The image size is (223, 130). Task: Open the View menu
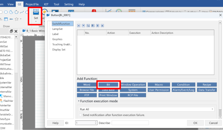pos(10,4)
